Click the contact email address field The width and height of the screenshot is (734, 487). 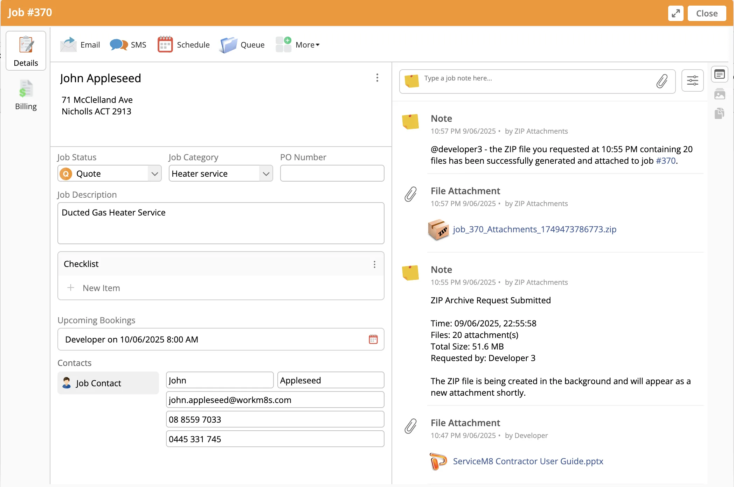click(x=275, y=400)
